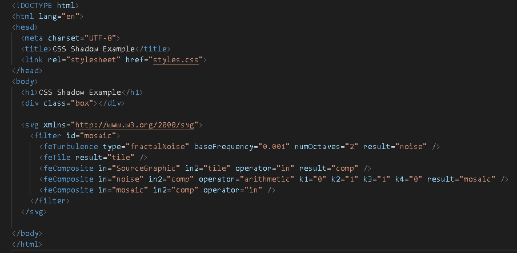Click the closing </body> tag
This screenshot has height=253, width=517.
(x=27, y=234)
